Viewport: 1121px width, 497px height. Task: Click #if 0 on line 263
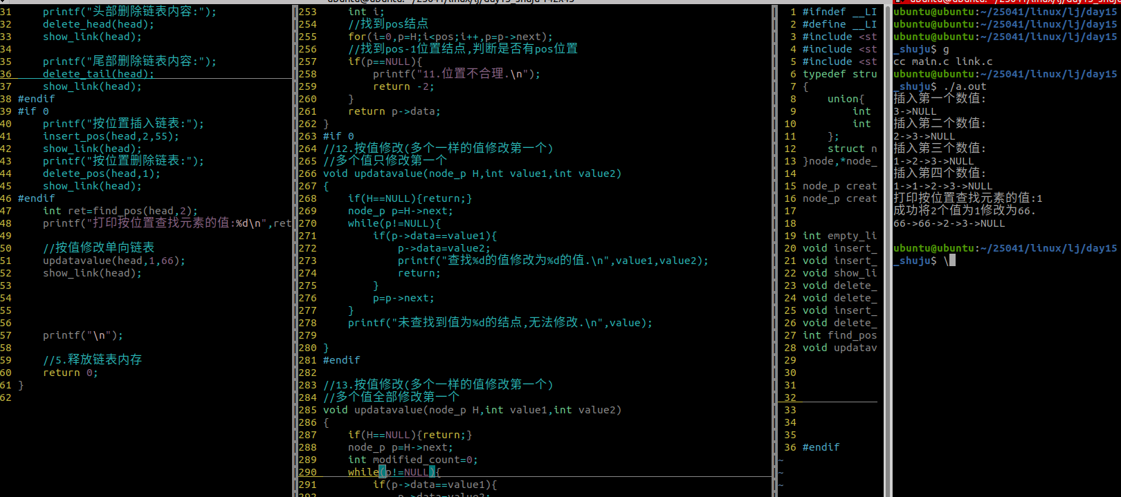(338, 136)
